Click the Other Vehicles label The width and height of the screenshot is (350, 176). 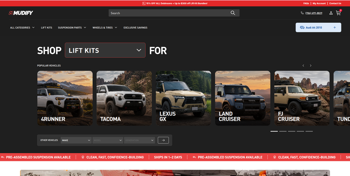point(49,140)
